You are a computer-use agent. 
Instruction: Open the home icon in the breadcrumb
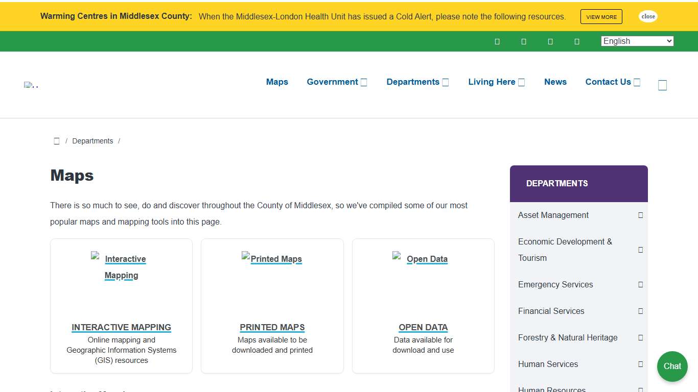(57, 141)
